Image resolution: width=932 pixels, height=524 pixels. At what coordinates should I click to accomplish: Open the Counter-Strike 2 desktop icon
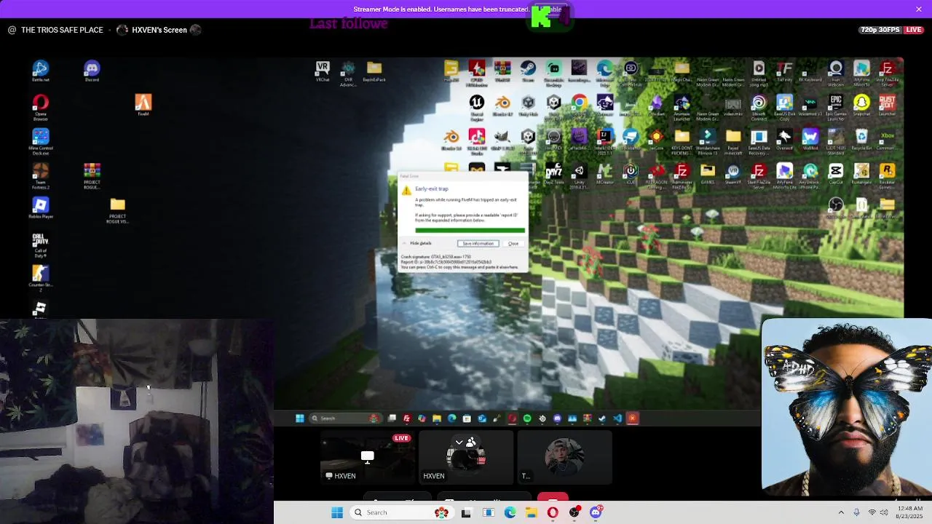[x=41, y=277]
